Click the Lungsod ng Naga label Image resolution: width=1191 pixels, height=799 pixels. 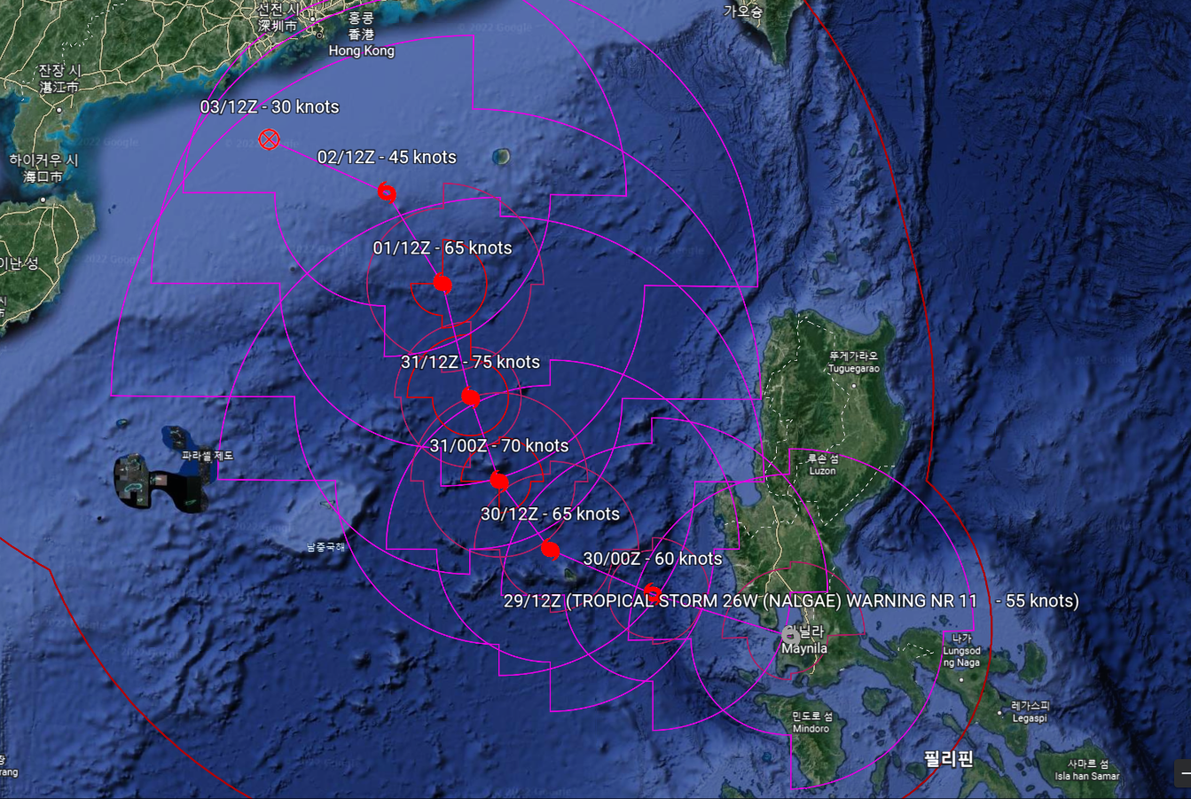pyautogui.click(x=961, y=656)
